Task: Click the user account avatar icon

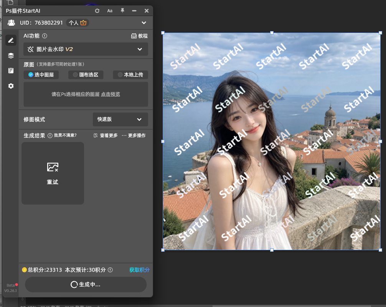Action: click(12, 23)
